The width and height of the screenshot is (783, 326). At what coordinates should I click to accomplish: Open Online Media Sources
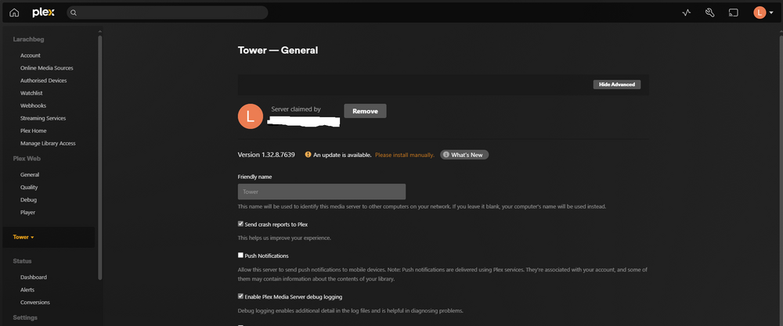[47, 68]
